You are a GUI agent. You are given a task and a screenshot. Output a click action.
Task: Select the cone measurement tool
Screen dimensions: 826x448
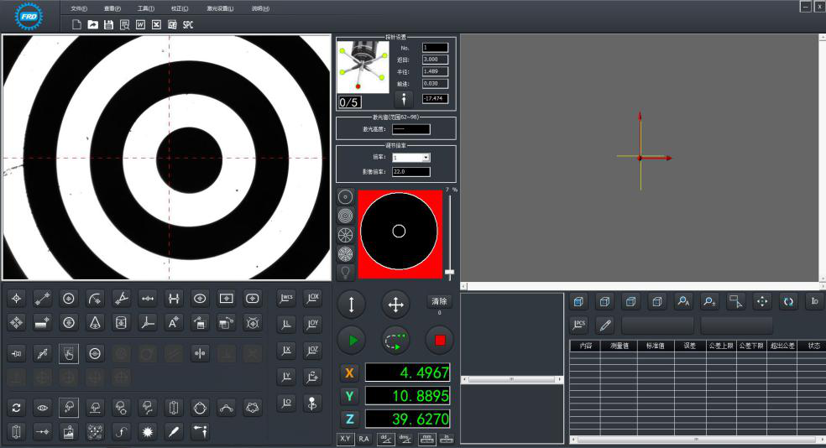(95, 322)
